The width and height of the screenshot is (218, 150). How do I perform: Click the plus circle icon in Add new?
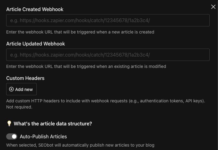tap(11, 89)
